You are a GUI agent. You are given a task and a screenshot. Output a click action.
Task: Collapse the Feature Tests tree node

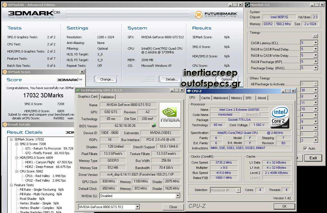click(11, 185)
